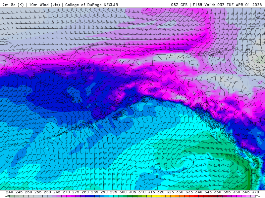Click the 300 scale number
The height and width of the screenshot is (198, 265).
tap(123, 192)
